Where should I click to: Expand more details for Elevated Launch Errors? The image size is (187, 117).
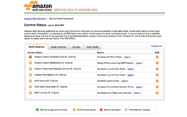125,81
